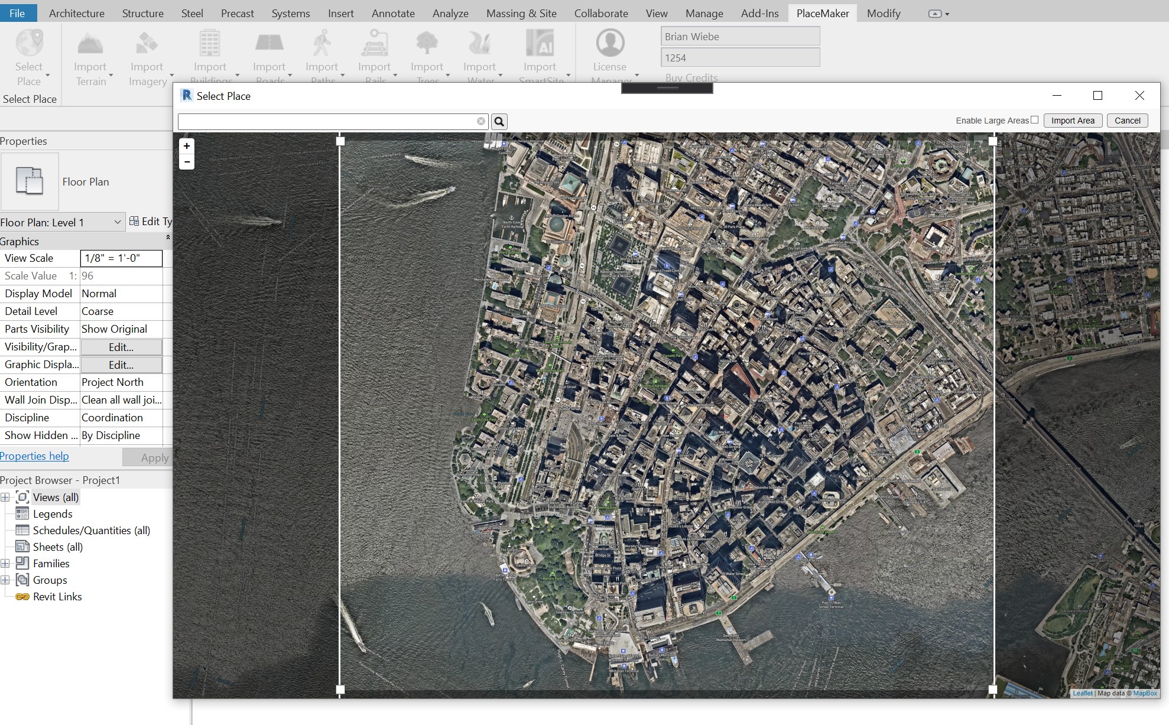Screen dimensions: 1169x725
Task: Expand the Views (all) tree node
Action: point(5,498)
